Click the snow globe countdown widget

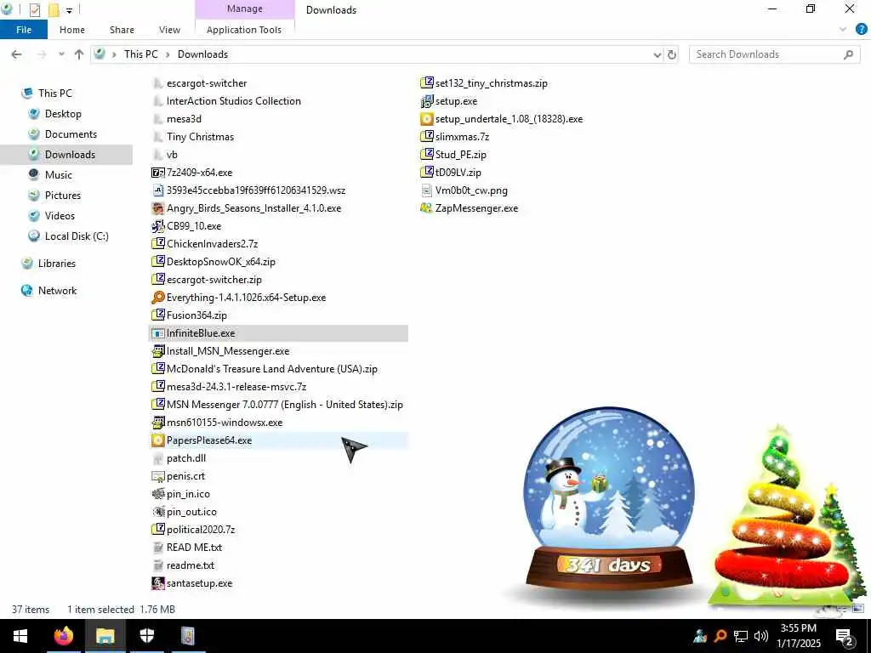[609, 500]
